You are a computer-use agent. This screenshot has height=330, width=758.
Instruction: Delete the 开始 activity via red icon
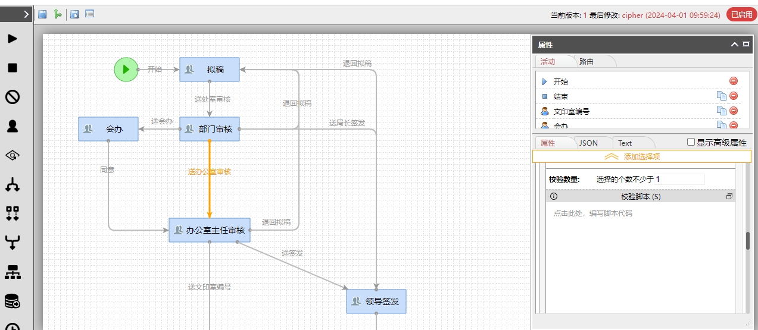pyautogui.click(x=734, y=81)
